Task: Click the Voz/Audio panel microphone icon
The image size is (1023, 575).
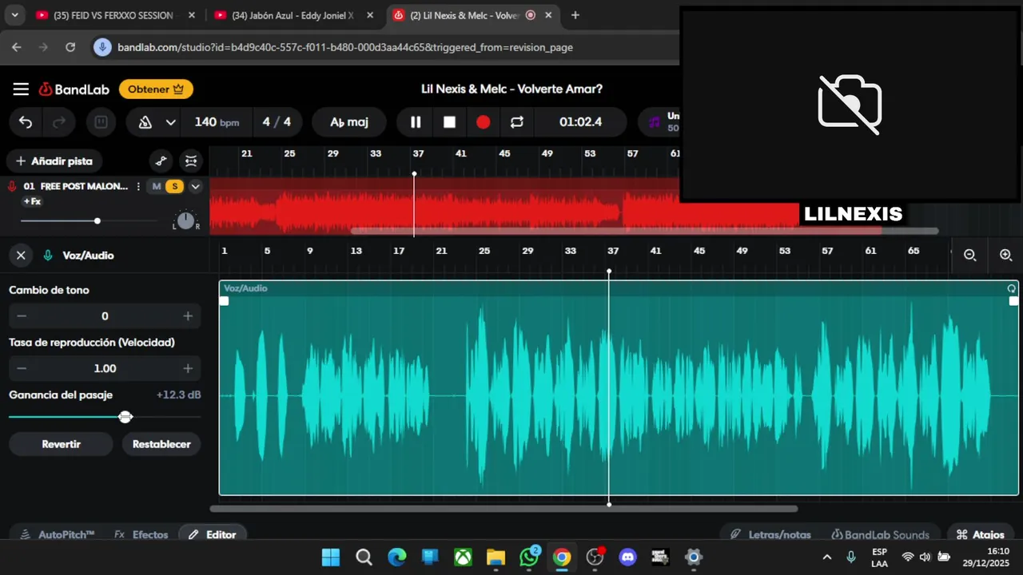Action: (x=48, y=256)
